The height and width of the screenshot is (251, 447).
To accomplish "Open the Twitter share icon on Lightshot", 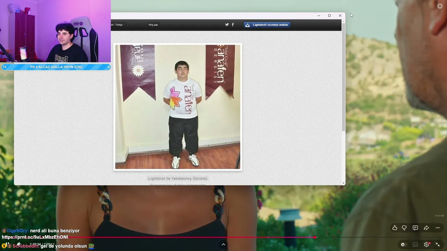I will point(227,25).
